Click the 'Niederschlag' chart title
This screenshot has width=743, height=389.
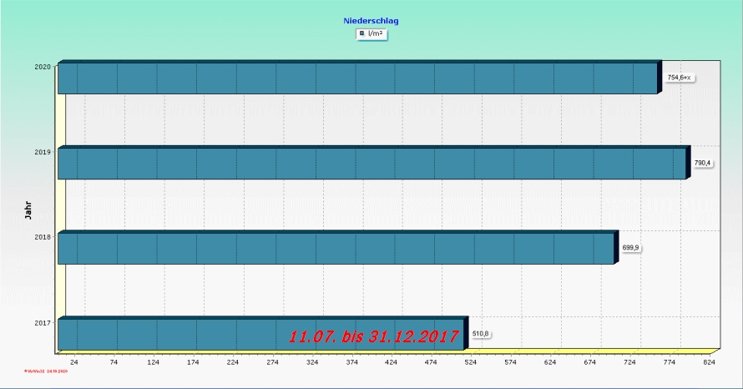click(x=371, y=20)
